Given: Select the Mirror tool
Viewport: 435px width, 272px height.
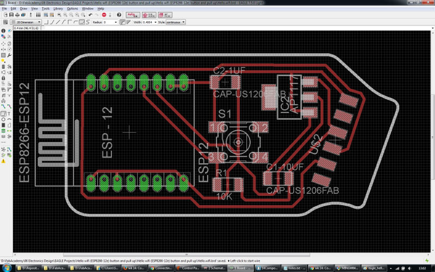Looking at the screenshot, I should pyautogui.click(x=3, y=50).
